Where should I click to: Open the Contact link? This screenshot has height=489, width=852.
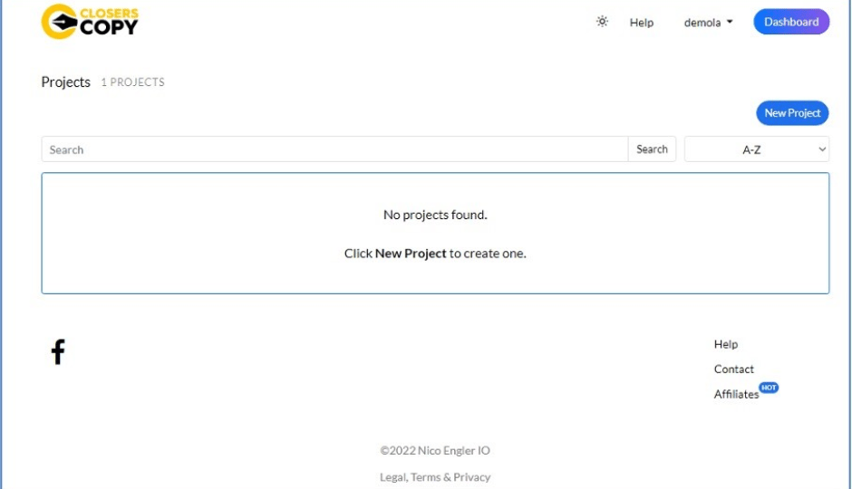click(733, 369)
